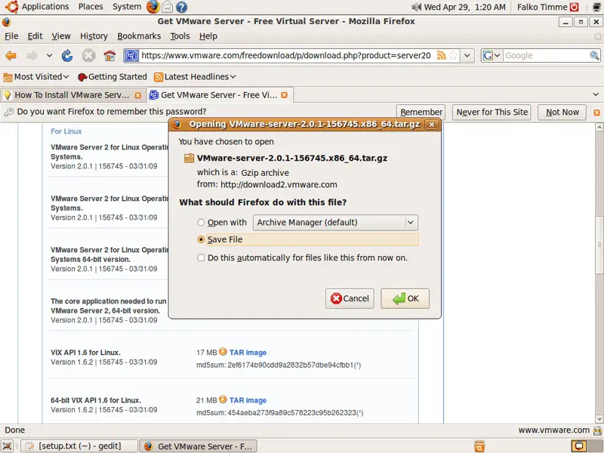Open the TAR image link for VIX API
Viewport: 604px width, 453px height.
click(x=248, y=353)
